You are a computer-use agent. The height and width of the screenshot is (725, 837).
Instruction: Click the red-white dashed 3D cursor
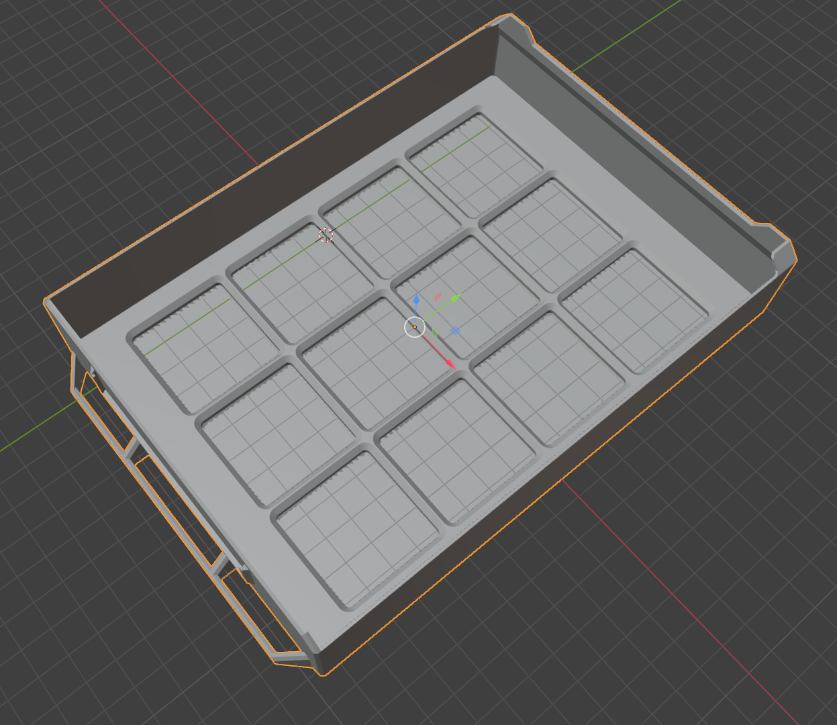tap(326, 235)
